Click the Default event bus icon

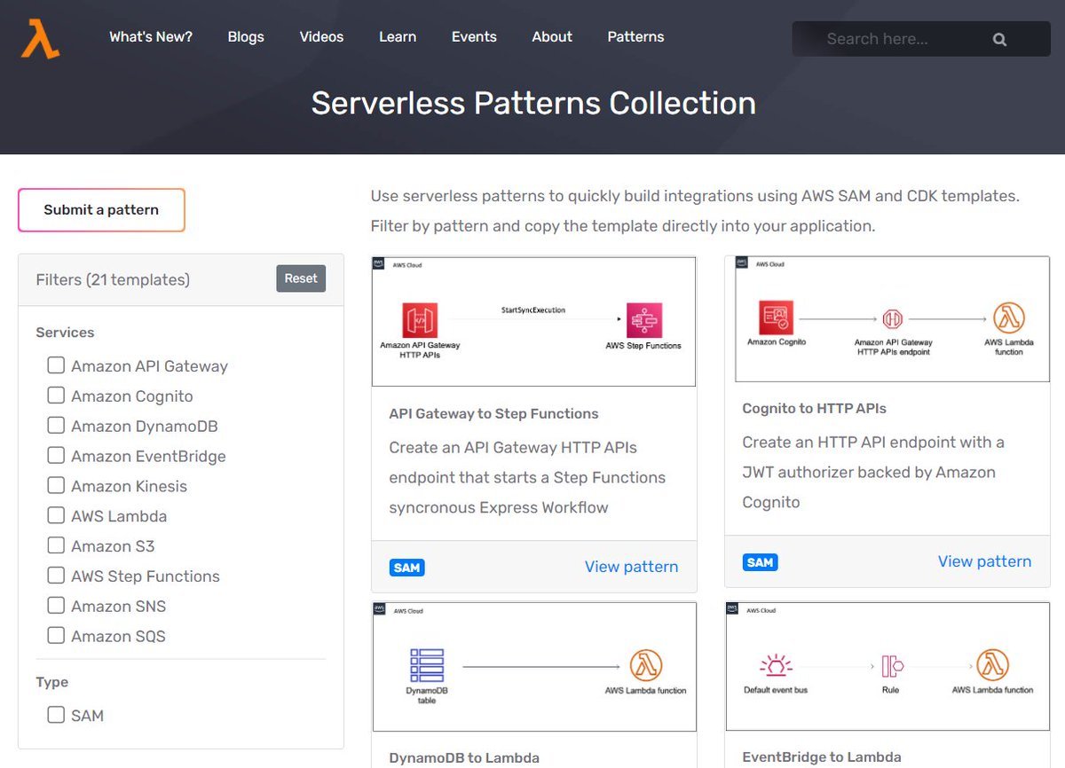point(776,666)
